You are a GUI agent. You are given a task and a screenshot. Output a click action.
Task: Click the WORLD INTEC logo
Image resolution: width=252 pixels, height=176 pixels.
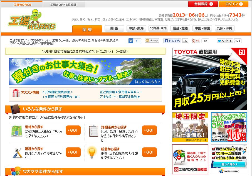coord(229,171)
